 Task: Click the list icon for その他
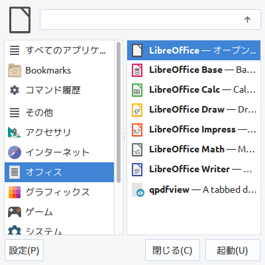[15, 112]
